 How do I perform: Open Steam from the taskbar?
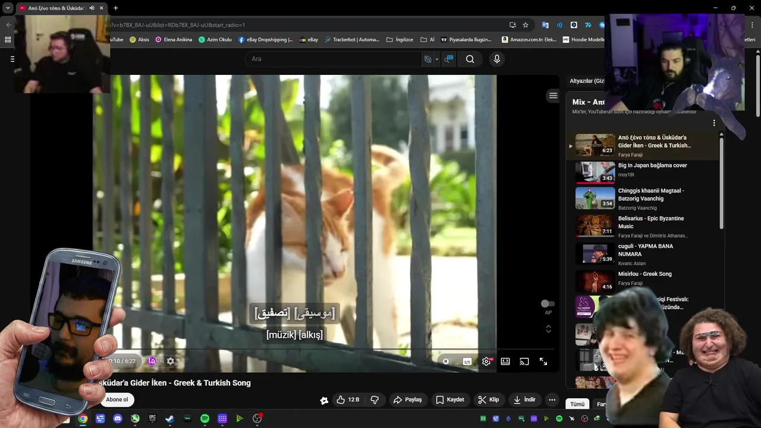coord(169,418)
